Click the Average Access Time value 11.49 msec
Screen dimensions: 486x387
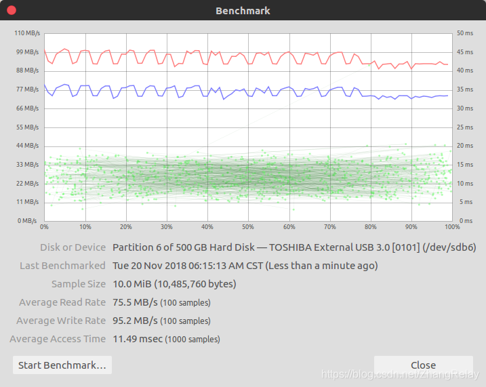(x=167, y=339)
